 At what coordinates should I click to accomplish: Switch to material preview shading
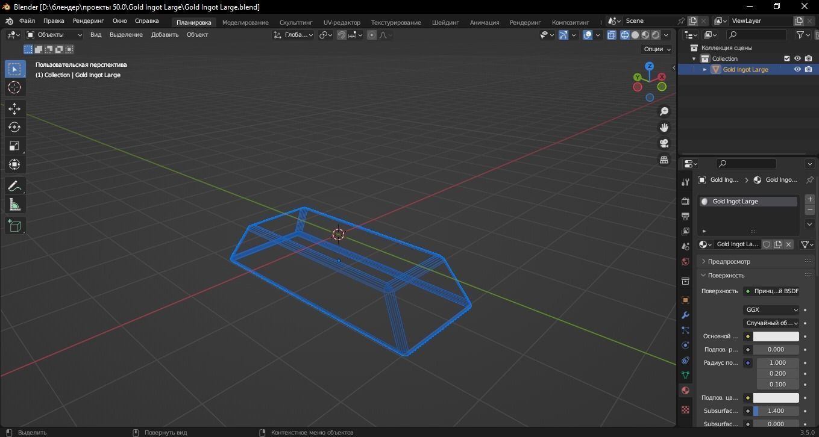pos(645,35)
